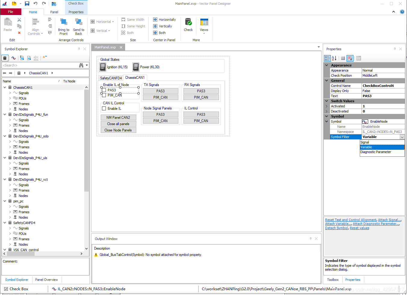
Task: Delete the control with the red X icon
Action: [x=19, y=33]
